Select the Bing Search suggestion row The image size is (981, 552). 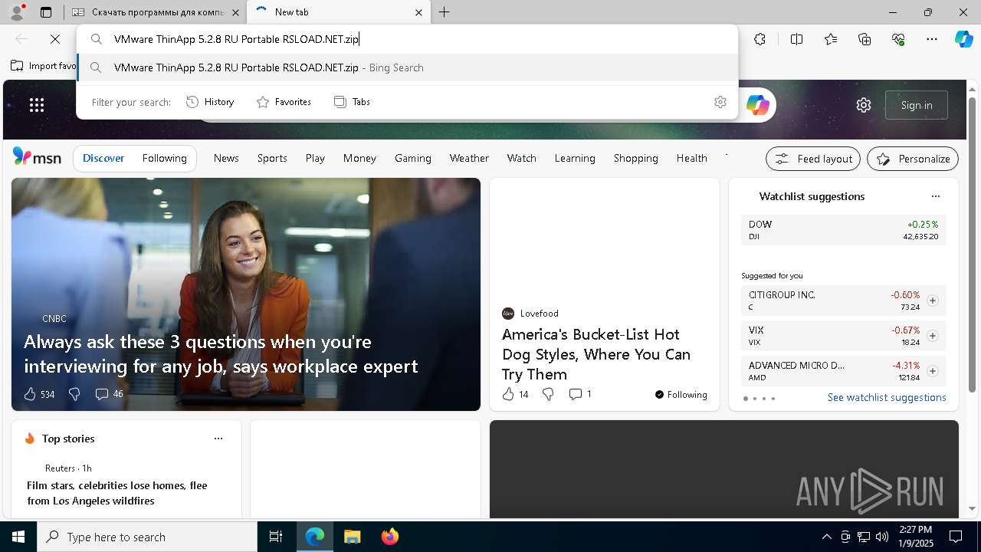[x=407, y=67]
